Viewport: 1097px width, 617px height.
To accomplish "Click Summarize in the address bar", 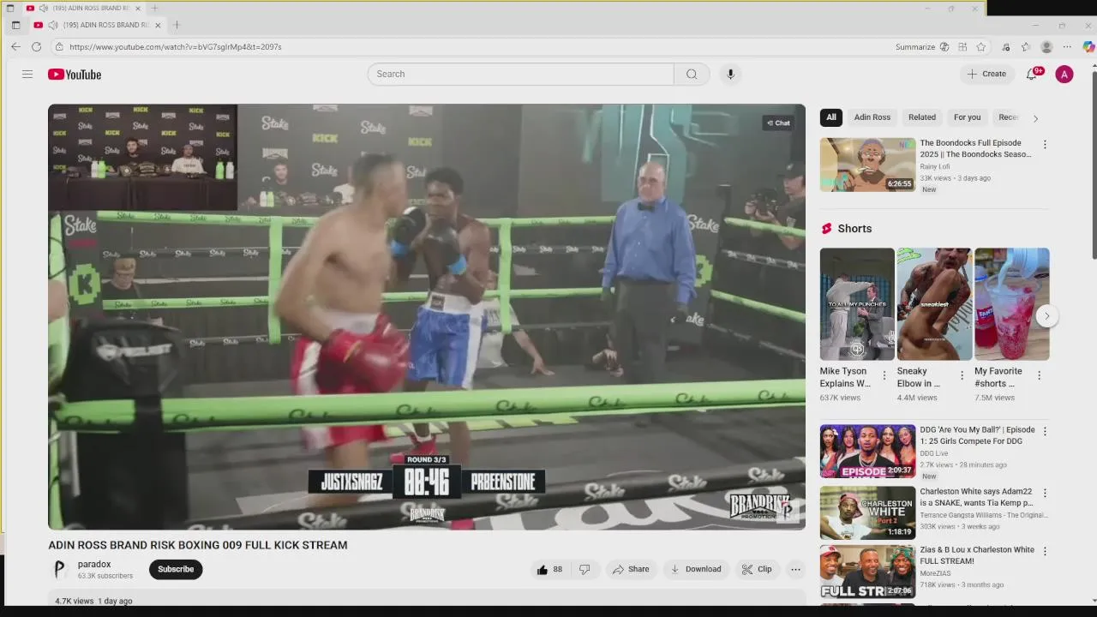I will [x=915, y=47].
